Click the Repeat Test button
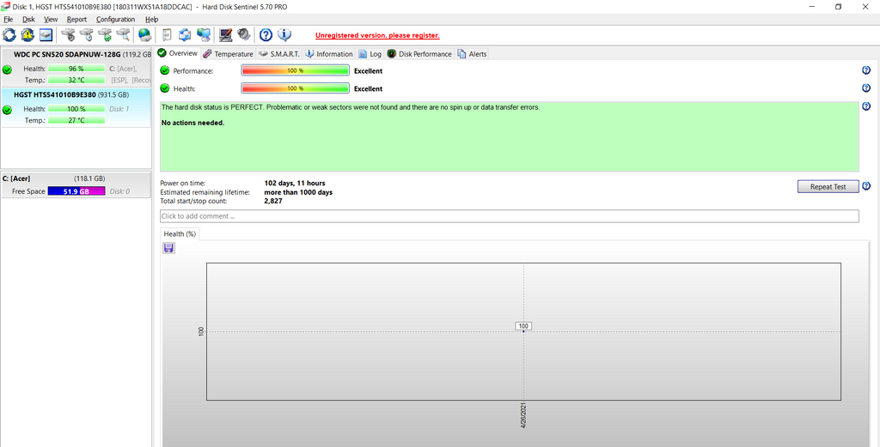880x447 pixels. pyautogui.click(x=828, y=186)
